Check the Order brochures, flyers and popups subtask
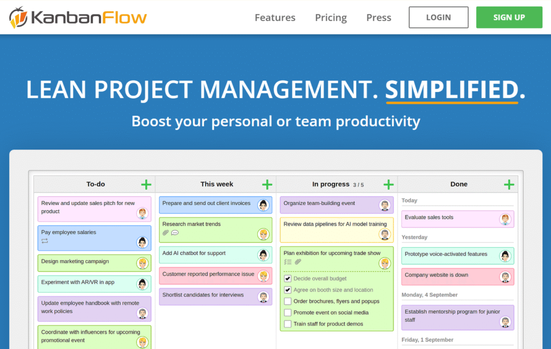551x349 pixels. (287, 301)
